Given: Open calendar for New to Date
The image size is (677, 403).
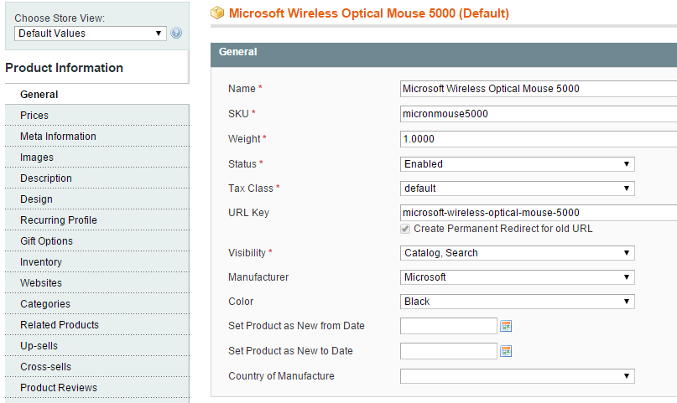Looking at the screenshot, I should tap(506, 351).
